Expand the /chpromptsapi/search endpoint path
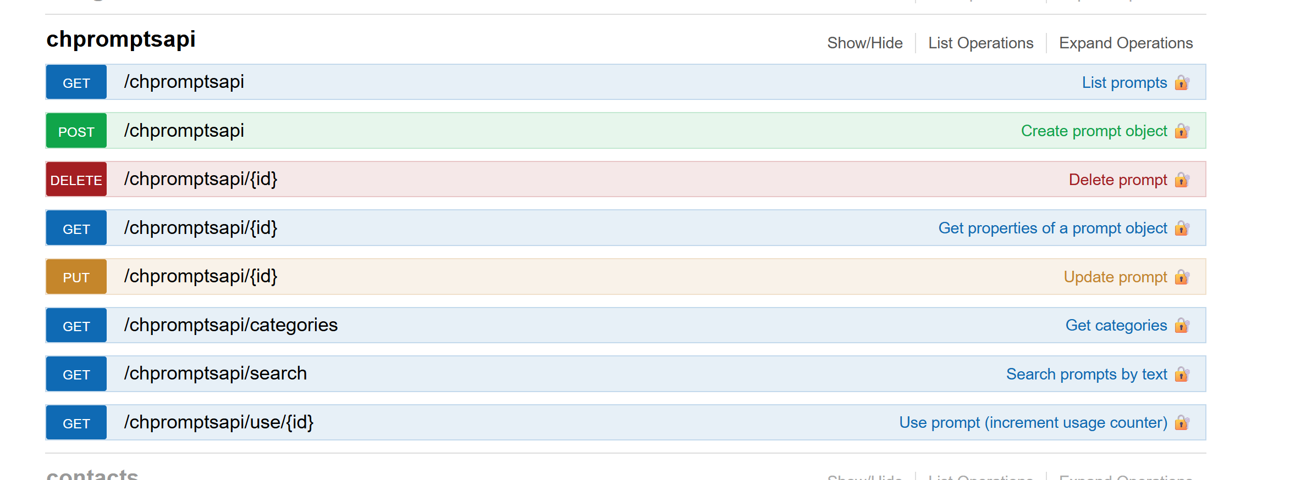The height and width of the screenshot is (480, 1290). [215, 373]
